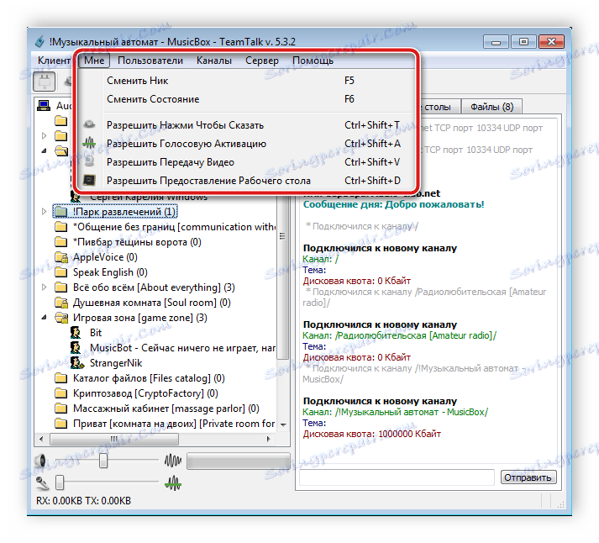
Task: Click the folder icon of *Пивбар тёщины ворота
Action: click(x=60, y=242)
